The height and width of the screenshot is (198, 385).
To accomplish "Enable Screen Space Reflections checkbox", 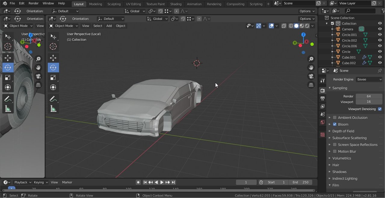I will click(x=334, y=145).
